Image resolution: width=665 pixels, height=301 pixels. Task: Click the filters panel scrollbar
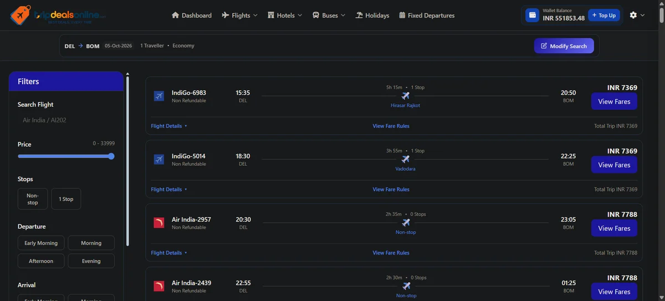click(x=127, y=161)
